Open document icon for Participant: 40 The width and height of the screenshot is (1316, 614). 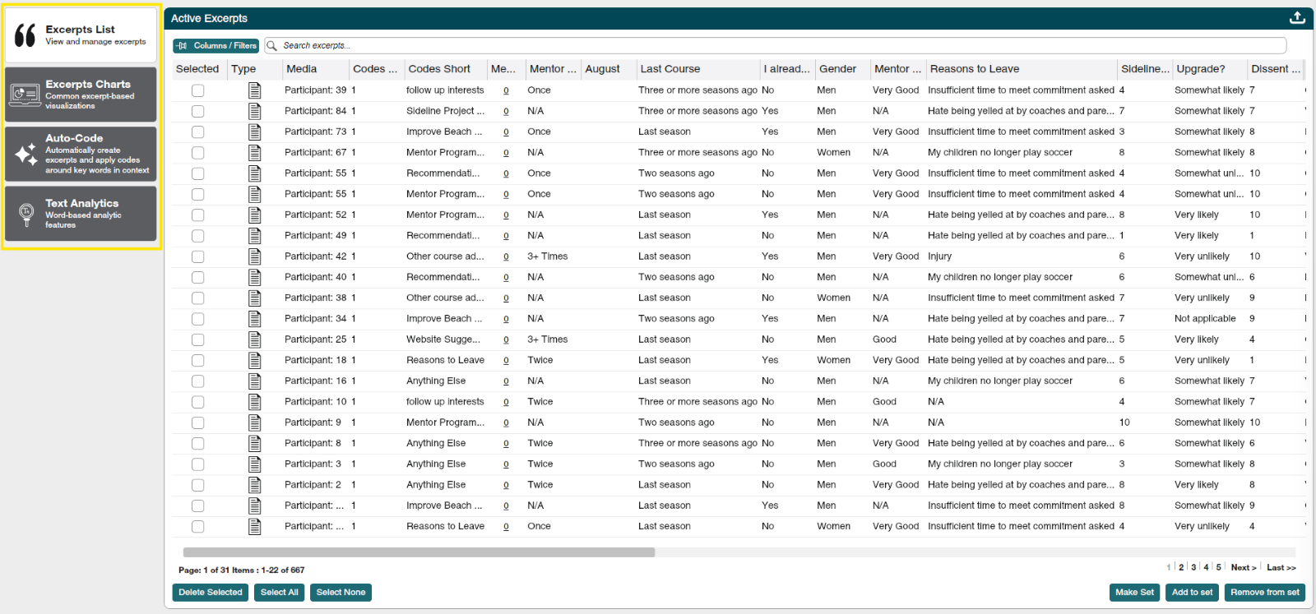click(x=255, y=277)
